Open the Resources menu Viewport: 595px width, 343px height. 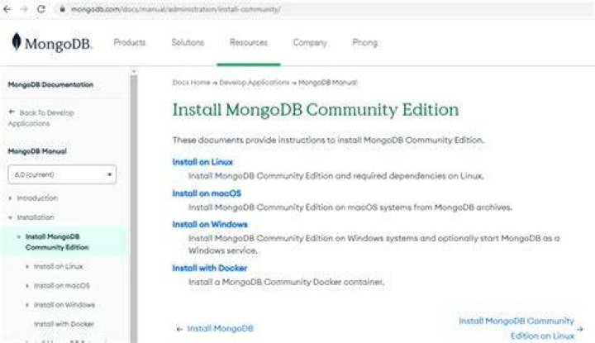249,42
